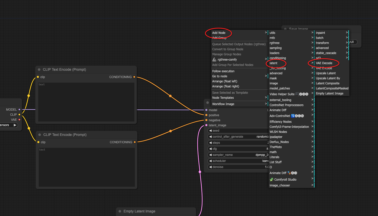Collapse the upper CLIP Text Encode node
The height and width of the screenshot is (216, 378).
point(39,69)
